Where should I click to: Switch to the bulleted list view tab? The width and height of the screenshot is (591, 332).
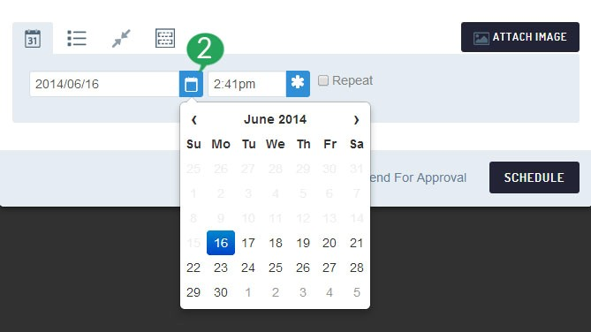[77, 39]
